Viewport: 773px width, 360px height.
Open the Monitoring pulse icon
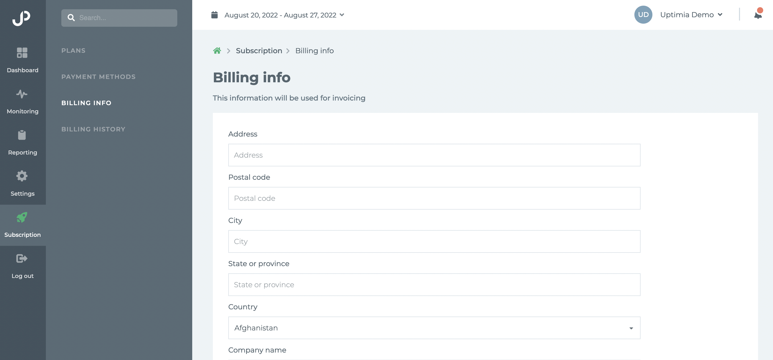tap(22, 94)
